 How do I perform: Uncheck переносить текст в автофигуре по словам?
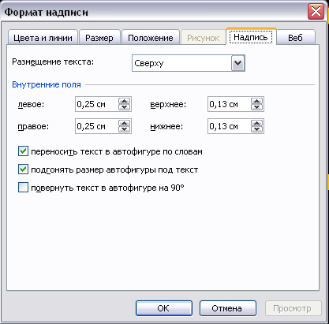tap(23, 151)
